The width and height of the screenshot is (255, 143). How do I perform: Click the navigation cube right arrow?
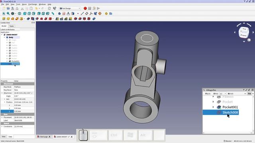[x=253, y=33]
